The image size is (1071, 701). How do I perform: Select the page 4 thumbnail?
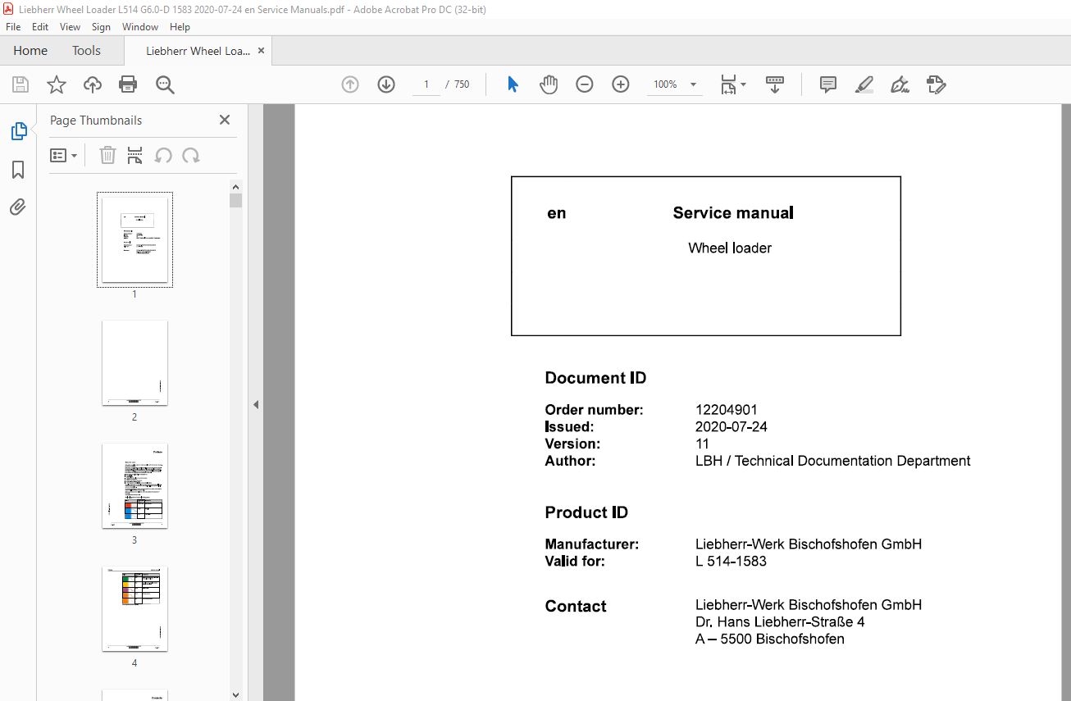pos(134,608)
